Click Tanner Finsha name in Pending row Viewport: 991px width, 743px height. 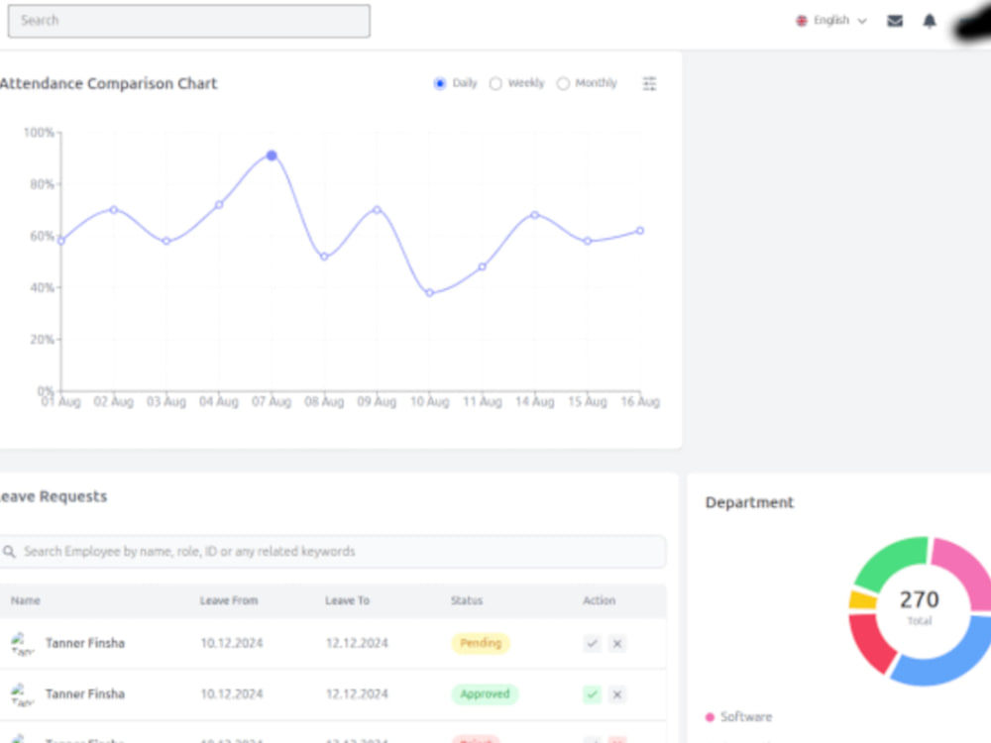point(84,643)
